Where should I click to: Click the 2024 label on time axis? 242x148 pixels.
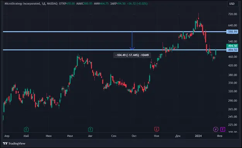coord(198,136)
